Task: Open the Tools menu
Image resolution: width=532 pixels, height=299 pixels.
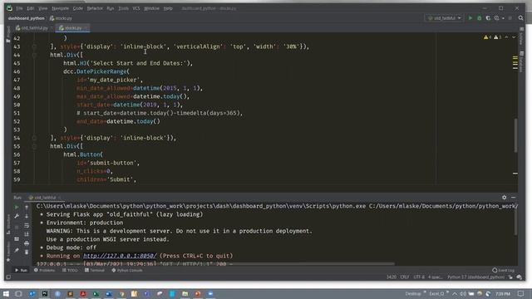Action: (x=123, y=8)
